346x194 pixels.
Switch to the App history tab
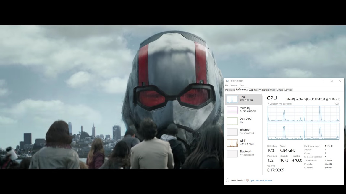tap(255, 90)
